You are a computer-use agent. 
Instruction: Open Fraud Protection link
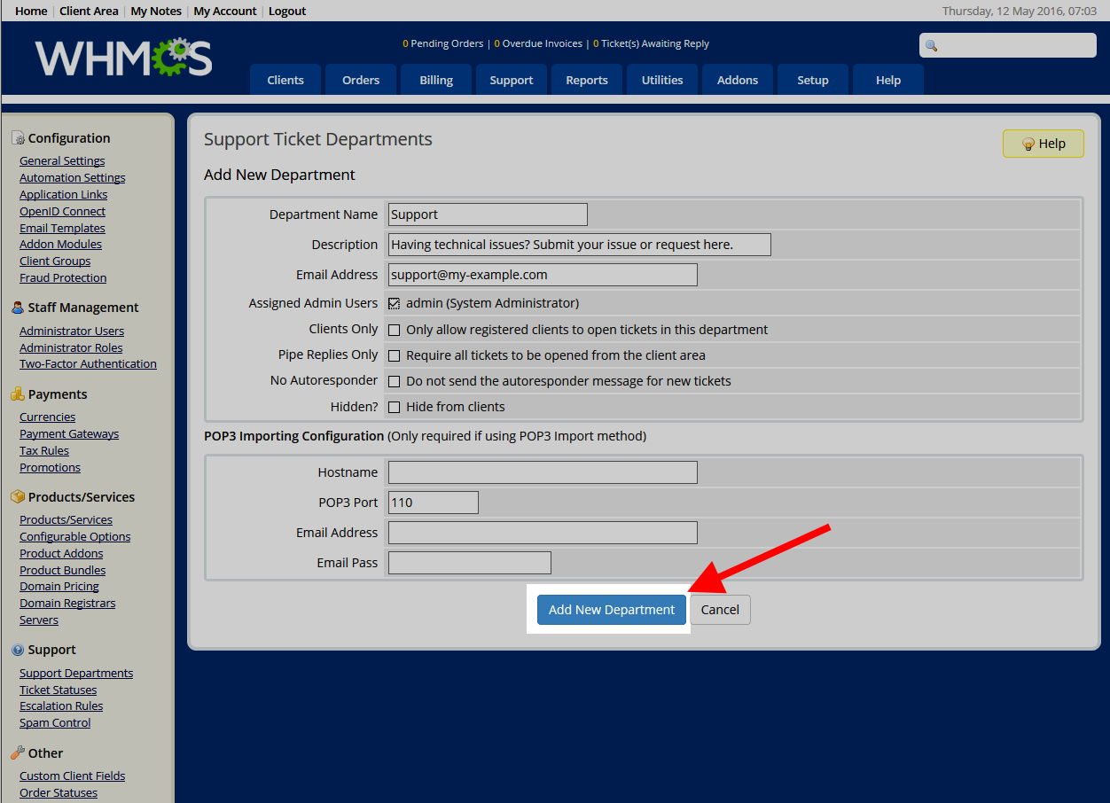click(63, 278)
